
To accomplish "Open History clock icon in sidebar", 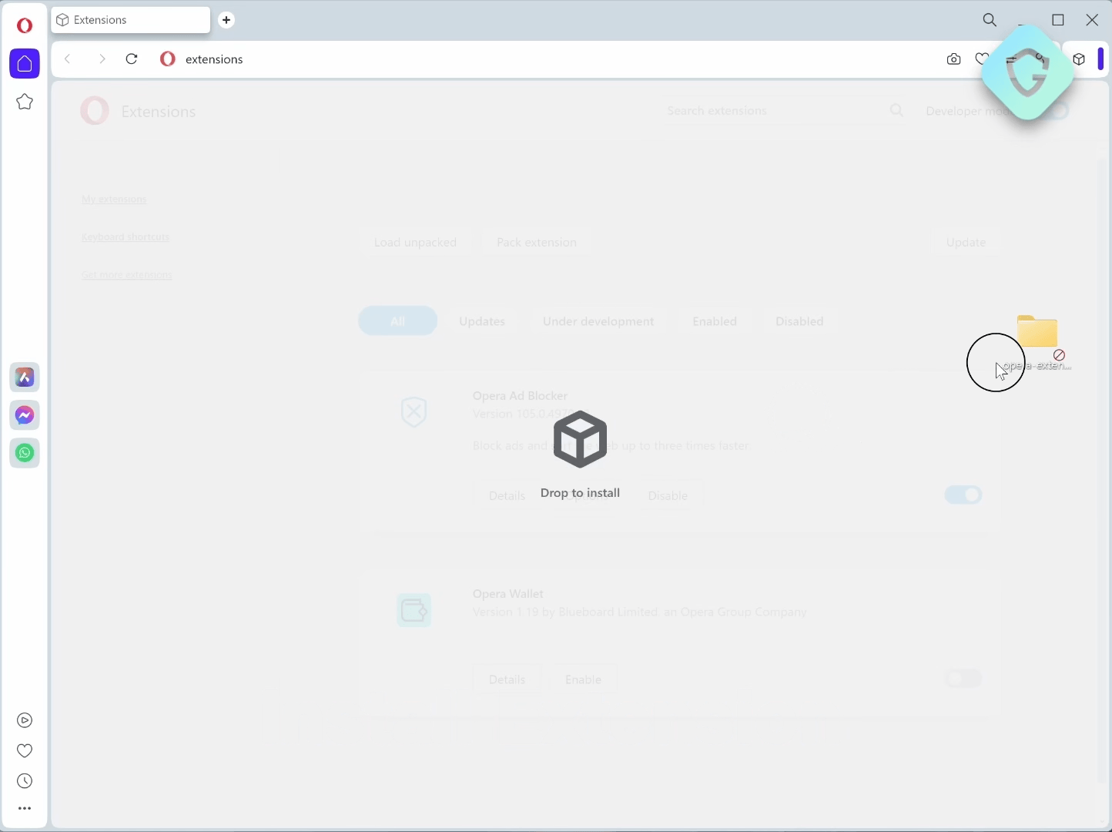I will [25, 783].
